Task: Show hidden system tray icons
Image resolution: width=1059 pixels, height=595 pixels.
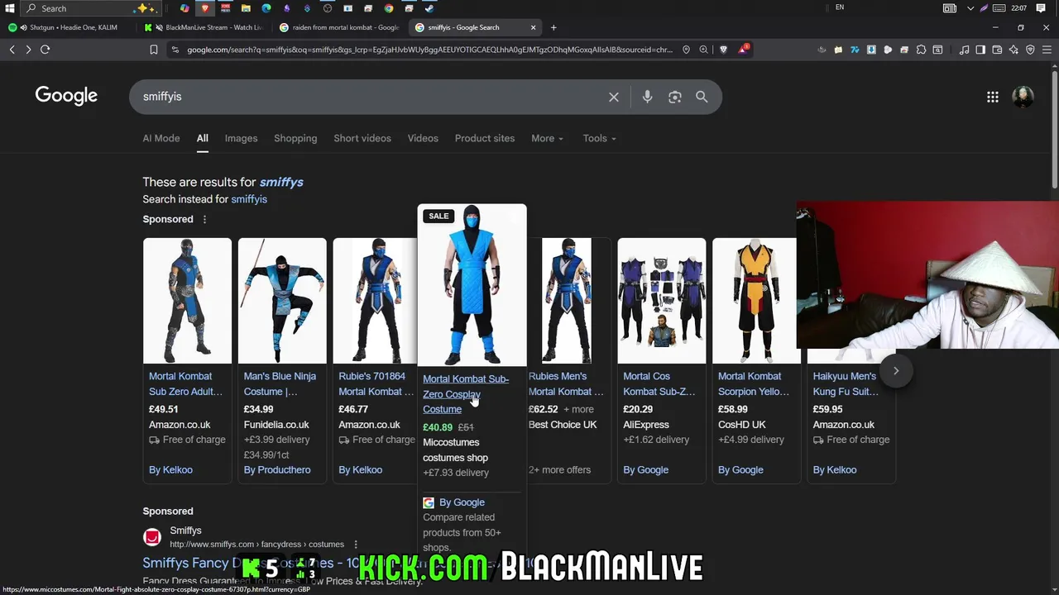Action: click(970, 8)
